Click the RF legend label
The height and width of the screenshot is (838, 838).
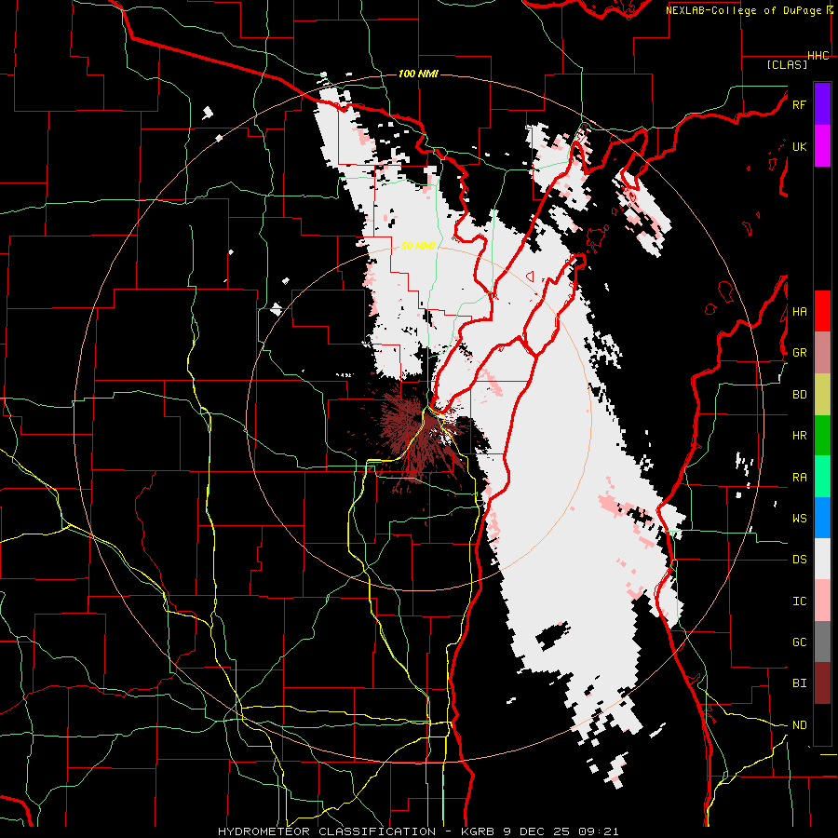799,104
